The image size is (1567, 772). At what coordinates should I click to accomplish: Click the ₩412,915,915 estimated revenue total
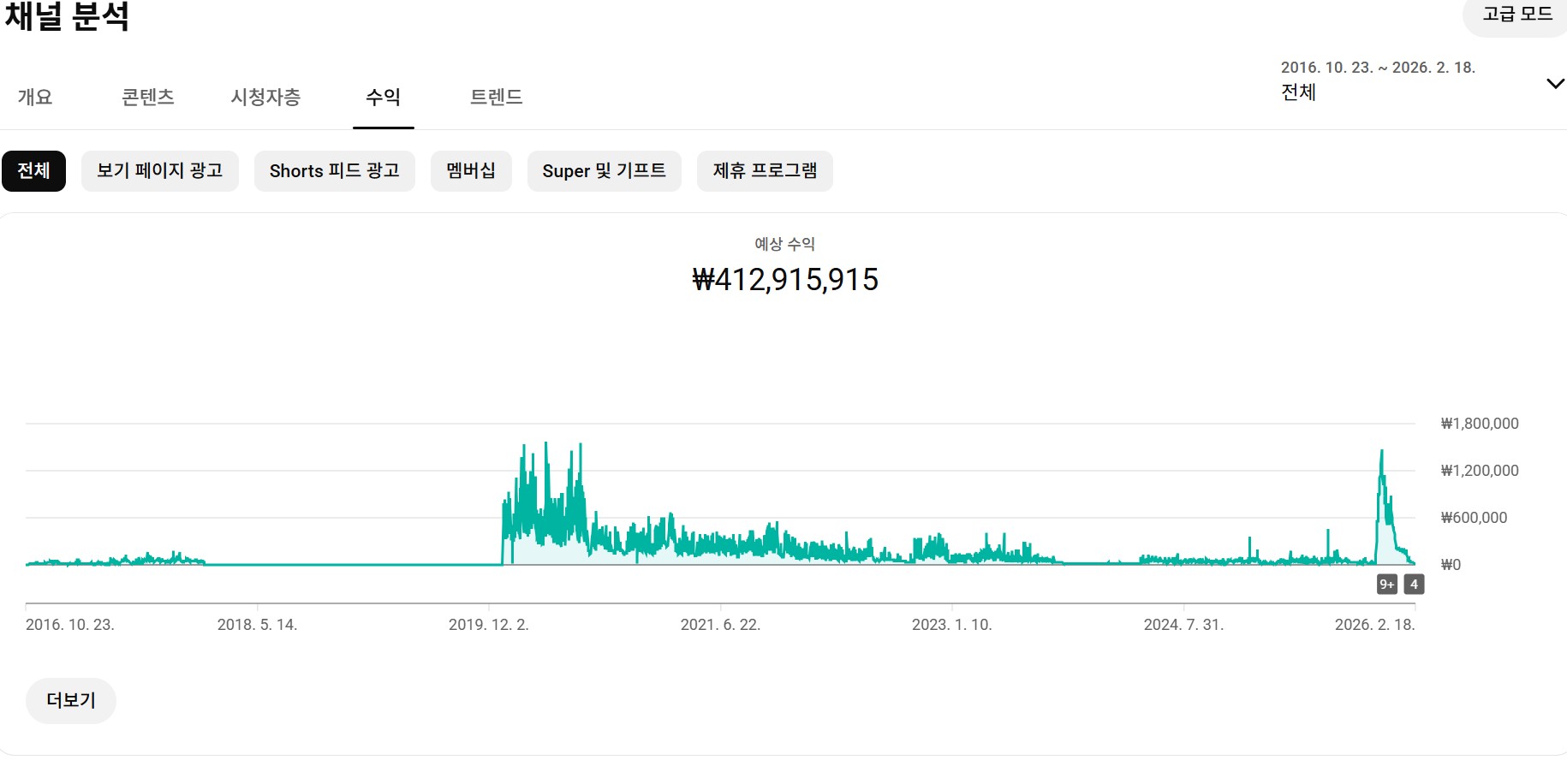click(x=784, y=280)
